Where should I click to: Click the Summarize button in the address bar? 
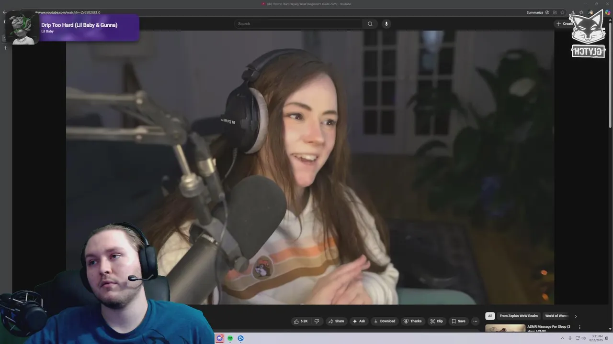[x=534, y=12]
